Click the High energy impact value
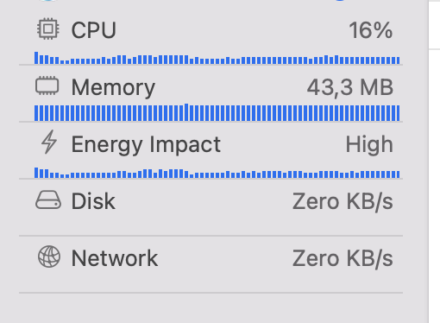This screenshot has width=440, height=323. point(369,144)
